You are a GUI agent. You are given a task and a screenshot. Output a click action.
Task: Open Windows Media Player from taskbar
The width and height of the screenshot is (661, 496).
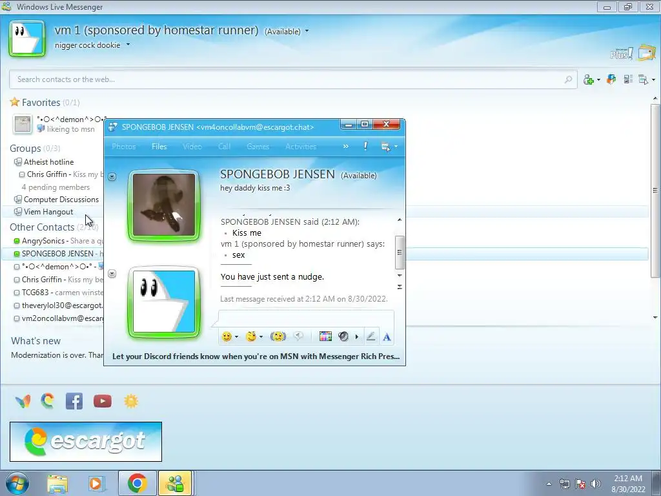tap(96, 483)
